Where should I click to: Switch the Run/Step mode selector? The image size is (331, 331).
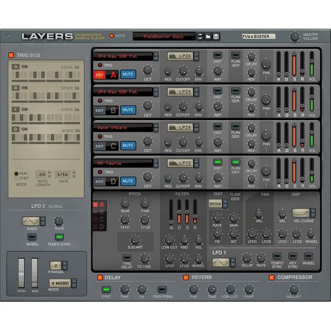click(x=16, y=175)
